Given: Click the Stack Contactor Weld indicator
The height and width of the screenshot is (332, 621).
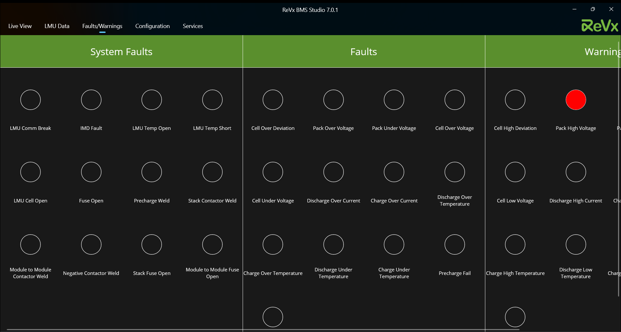Looking at the screenshot, I should coord(212,172).
